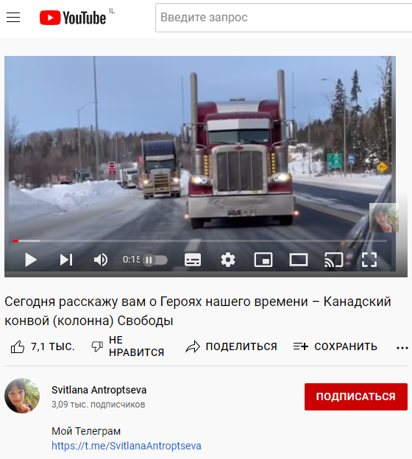
Task: Open the t.me/SvitlanaAntroptseva Telegram link
Action: (x=127, y=446)
